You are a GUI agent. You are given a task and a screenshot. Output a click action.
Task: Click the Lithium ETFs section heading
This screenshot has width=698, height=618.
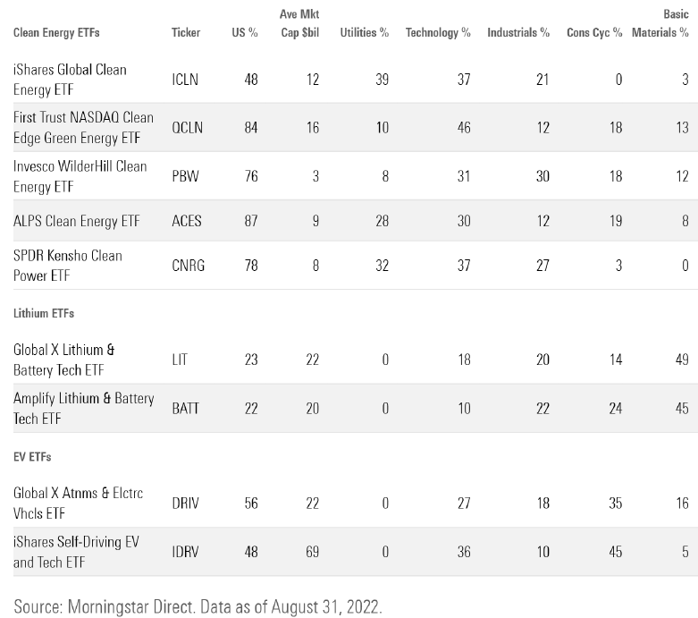click(x=44, y=315)
